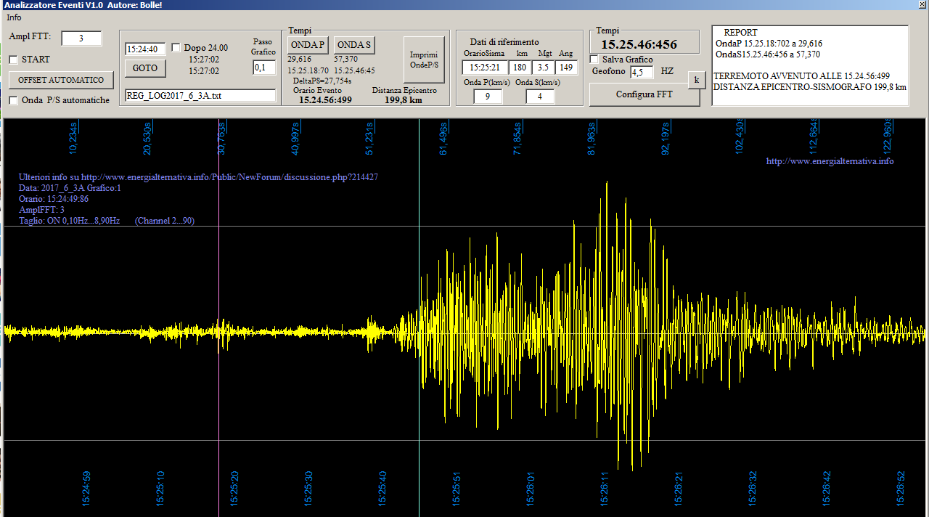The width and height of the screenshot is (929, 517).
Task: Click the 122,960s elapsed-seconds marker
Action: [x=888, y=137]
